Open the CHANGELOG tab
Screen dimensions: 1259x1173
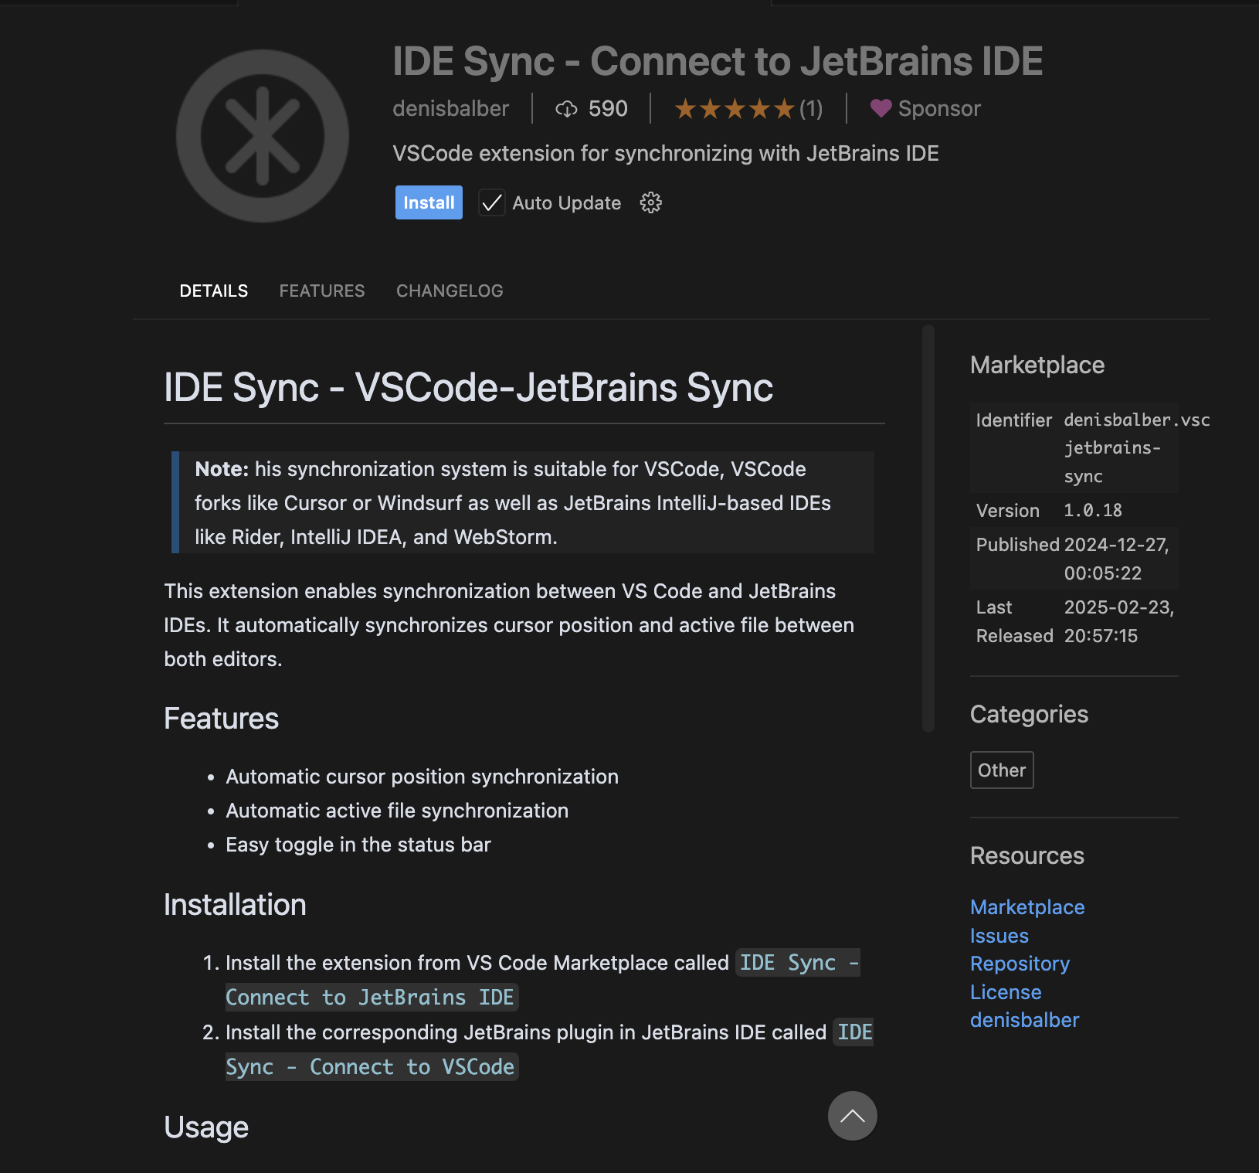click(450, 291)
